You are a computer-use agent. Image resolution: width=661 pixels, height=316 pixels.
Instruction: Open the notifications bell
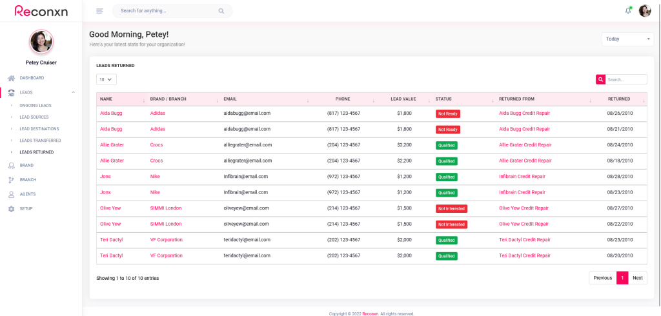tap(628, 10)
